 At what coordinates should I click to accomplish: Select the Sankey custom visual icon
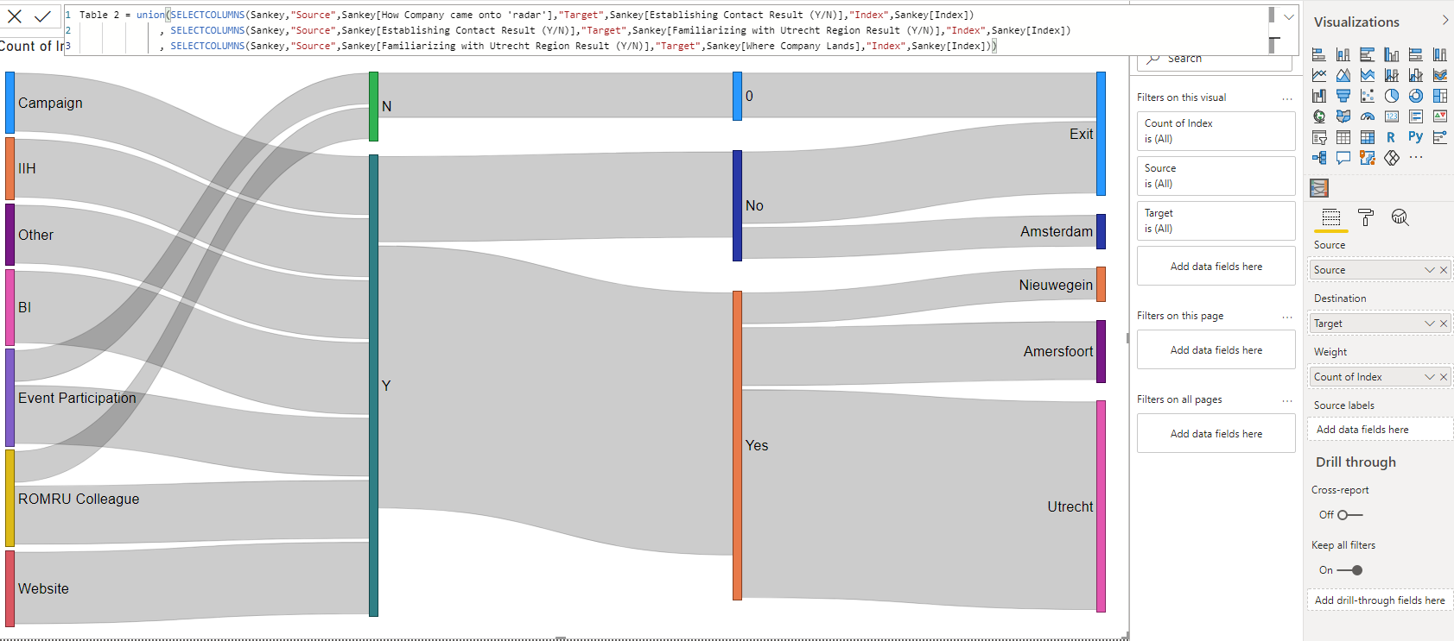click(1319, 187)
